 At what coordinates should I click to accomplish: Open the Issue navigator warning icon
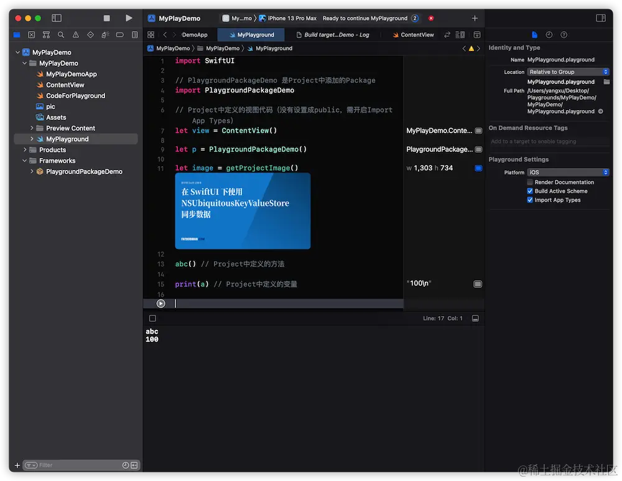[x=75, y=35]
